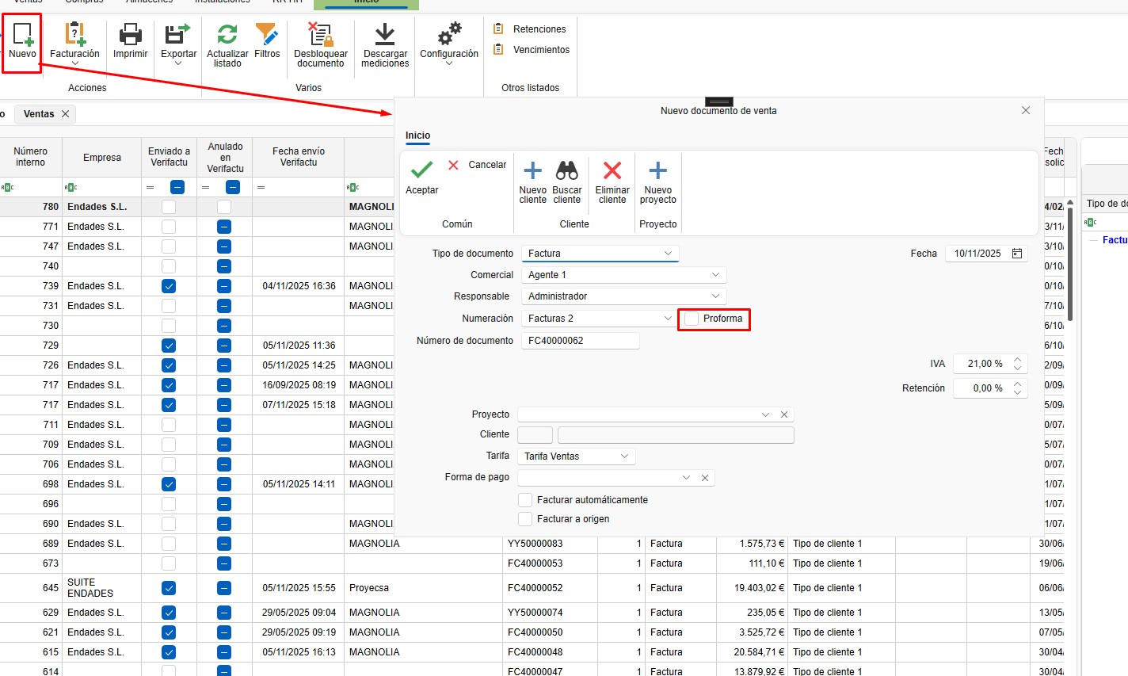Image resolution: width=1128 pixels, height=676 pixels.
Task: Select the Inicio tab in dialog
Action: [417, 136]
